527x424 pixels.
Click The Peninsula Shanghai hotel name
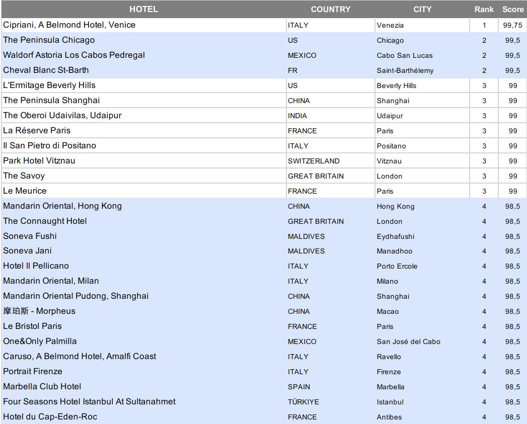(51, 101)
